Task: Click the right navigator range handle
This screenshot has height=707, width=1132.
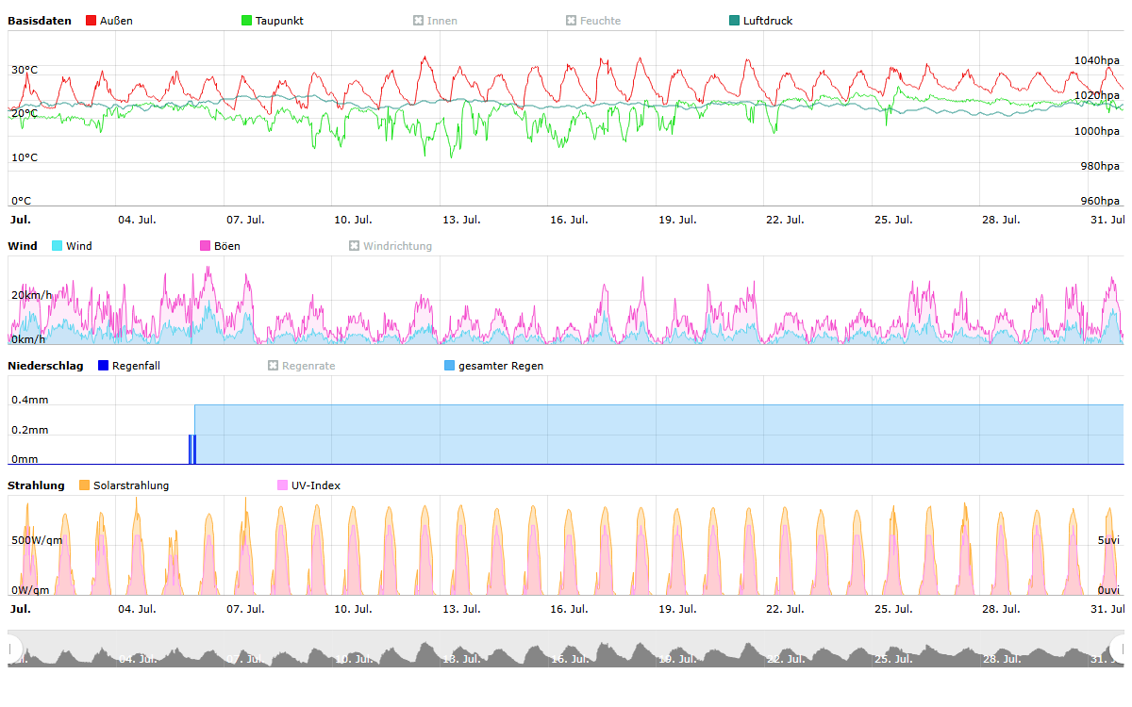Action: point(1120,649)
